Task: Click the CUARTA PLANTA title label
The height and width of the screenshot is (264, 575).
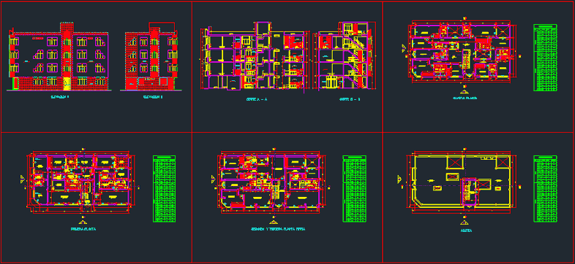Action: point(465,98)
